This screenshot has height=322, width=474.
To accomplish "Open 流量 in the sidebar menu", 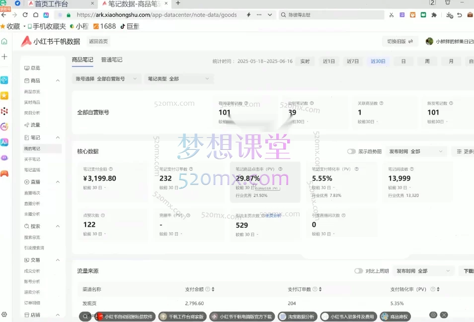I will [32, 125].
